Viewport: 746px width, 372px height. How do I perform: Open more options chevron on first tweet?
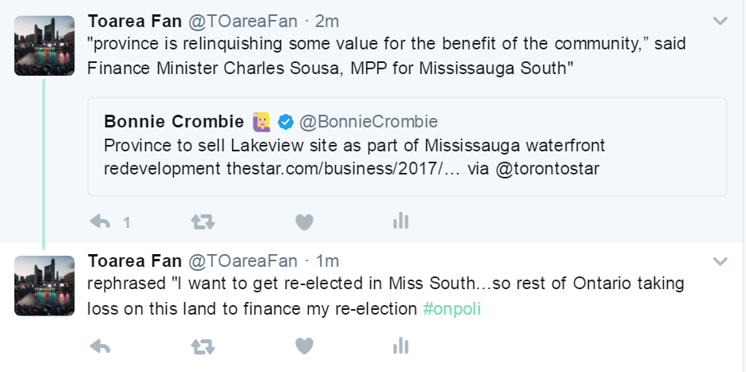click(x=720, y=21)
